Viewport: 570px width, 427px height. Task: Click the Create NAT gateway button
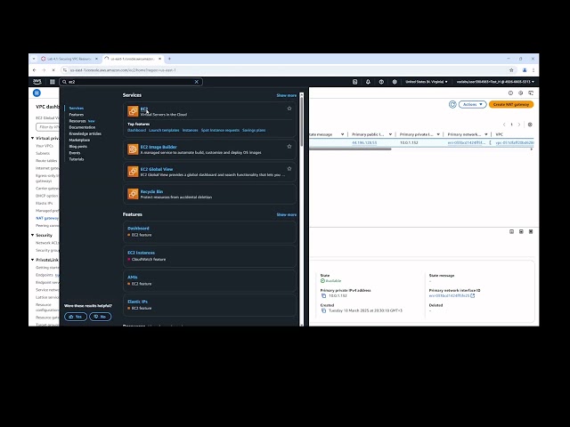tap(511, 105)
